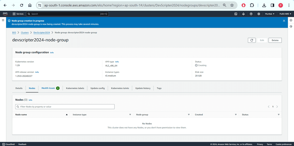Image resolution: width=294 pixels, height=146 pixels.
Task: Open Info link next to AMI type
Action: (117, 62)
